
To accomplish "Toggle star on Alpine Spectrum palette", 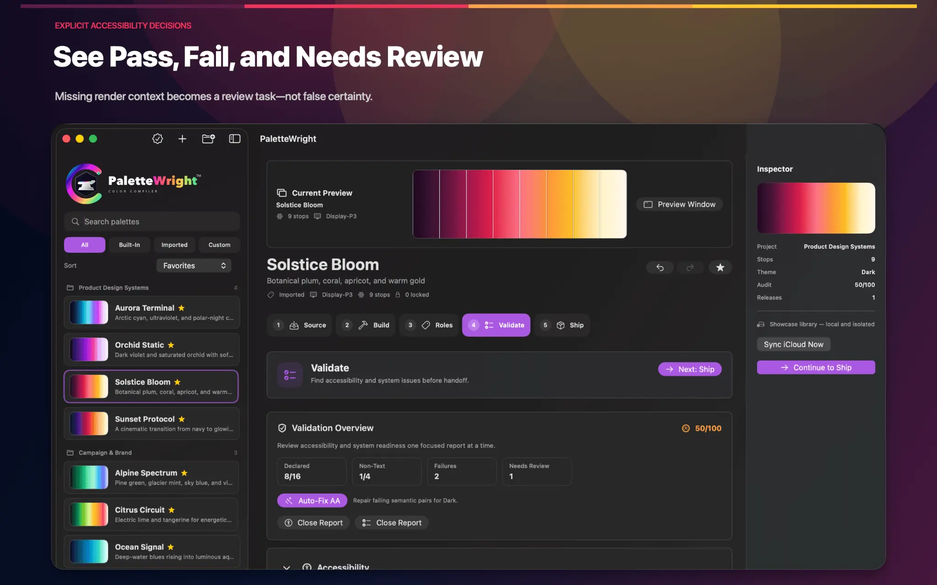I will pyautogui.click(x=184, y=473).
